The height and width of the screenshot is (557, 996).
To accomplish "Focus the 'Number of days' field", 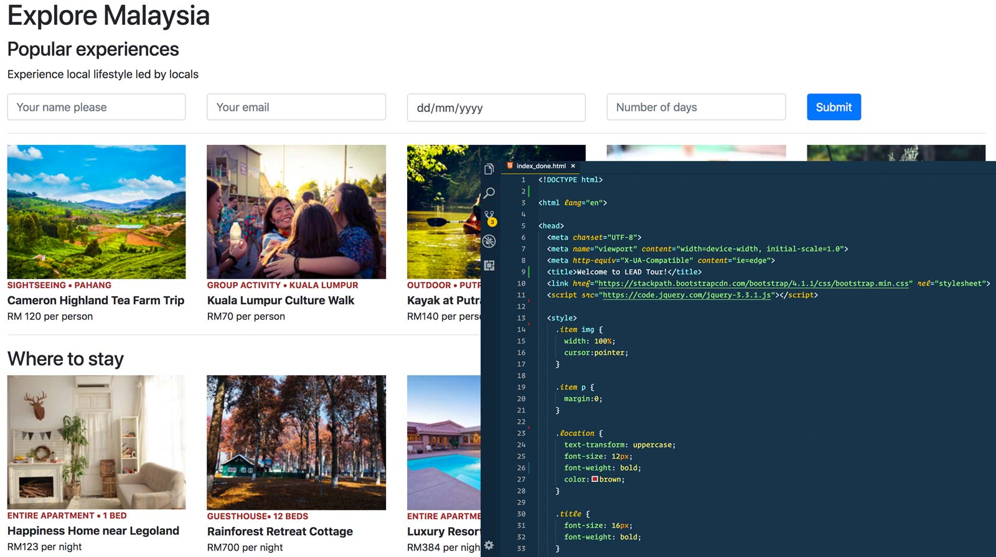I will tap(696, 107).
